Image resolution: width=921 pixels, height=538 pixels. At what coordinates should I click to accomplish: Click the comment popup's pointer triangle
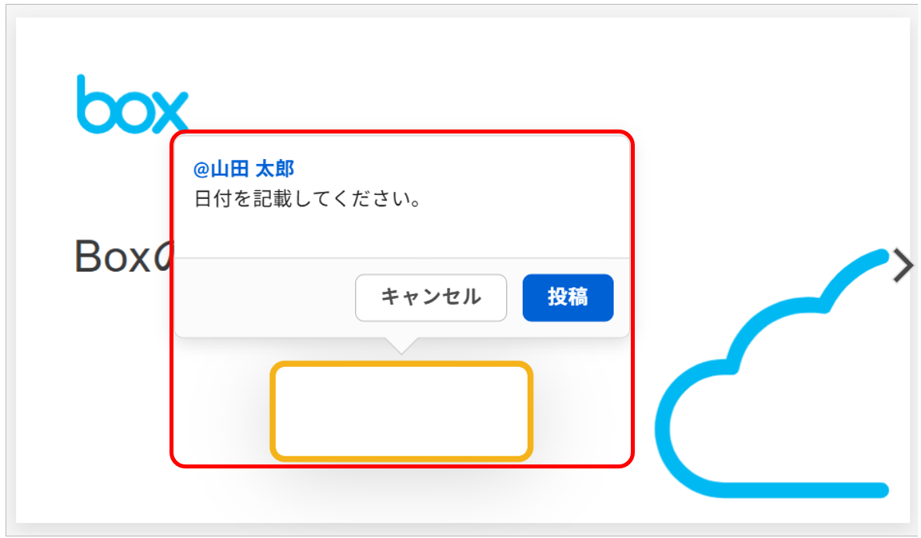402,345
